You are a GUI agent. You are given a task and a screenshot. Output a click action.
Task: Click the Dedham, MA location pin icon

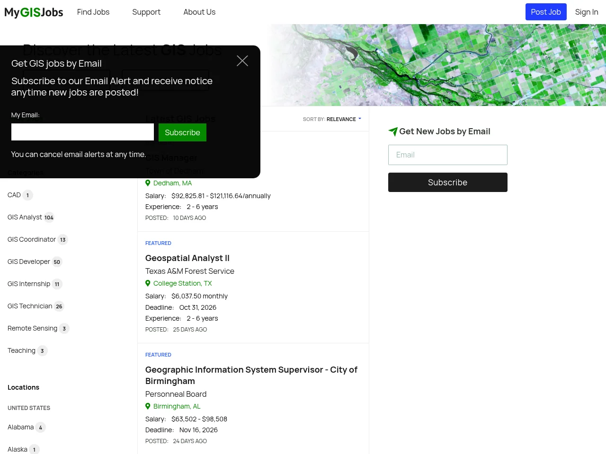click(148, 183)
